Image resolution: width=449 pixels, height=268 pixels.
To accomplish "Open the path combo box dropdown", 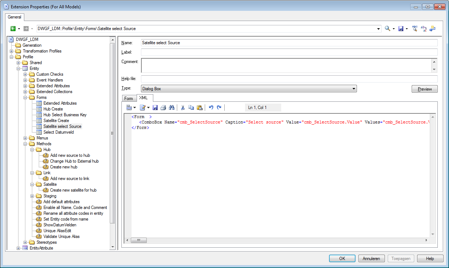I will click(x=379, y=29).
